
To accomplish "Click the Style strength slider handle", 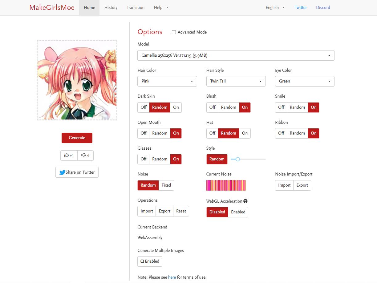I will pos(237,159).
